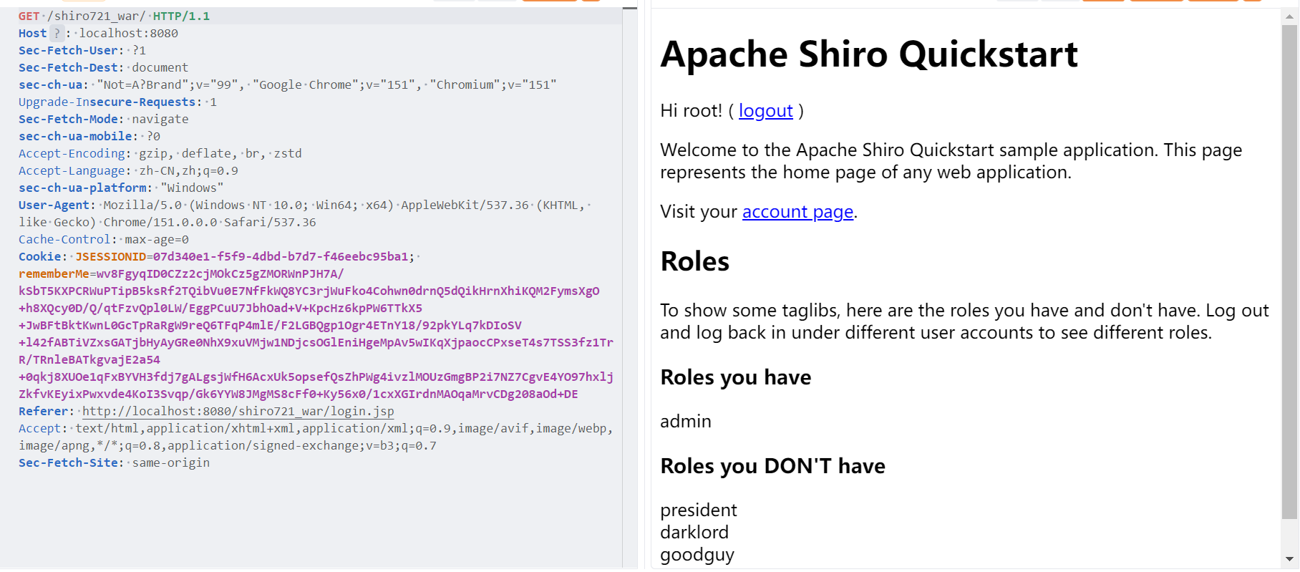
Task: Click the "Windows" platform value
Action: [x=192, y=188]
